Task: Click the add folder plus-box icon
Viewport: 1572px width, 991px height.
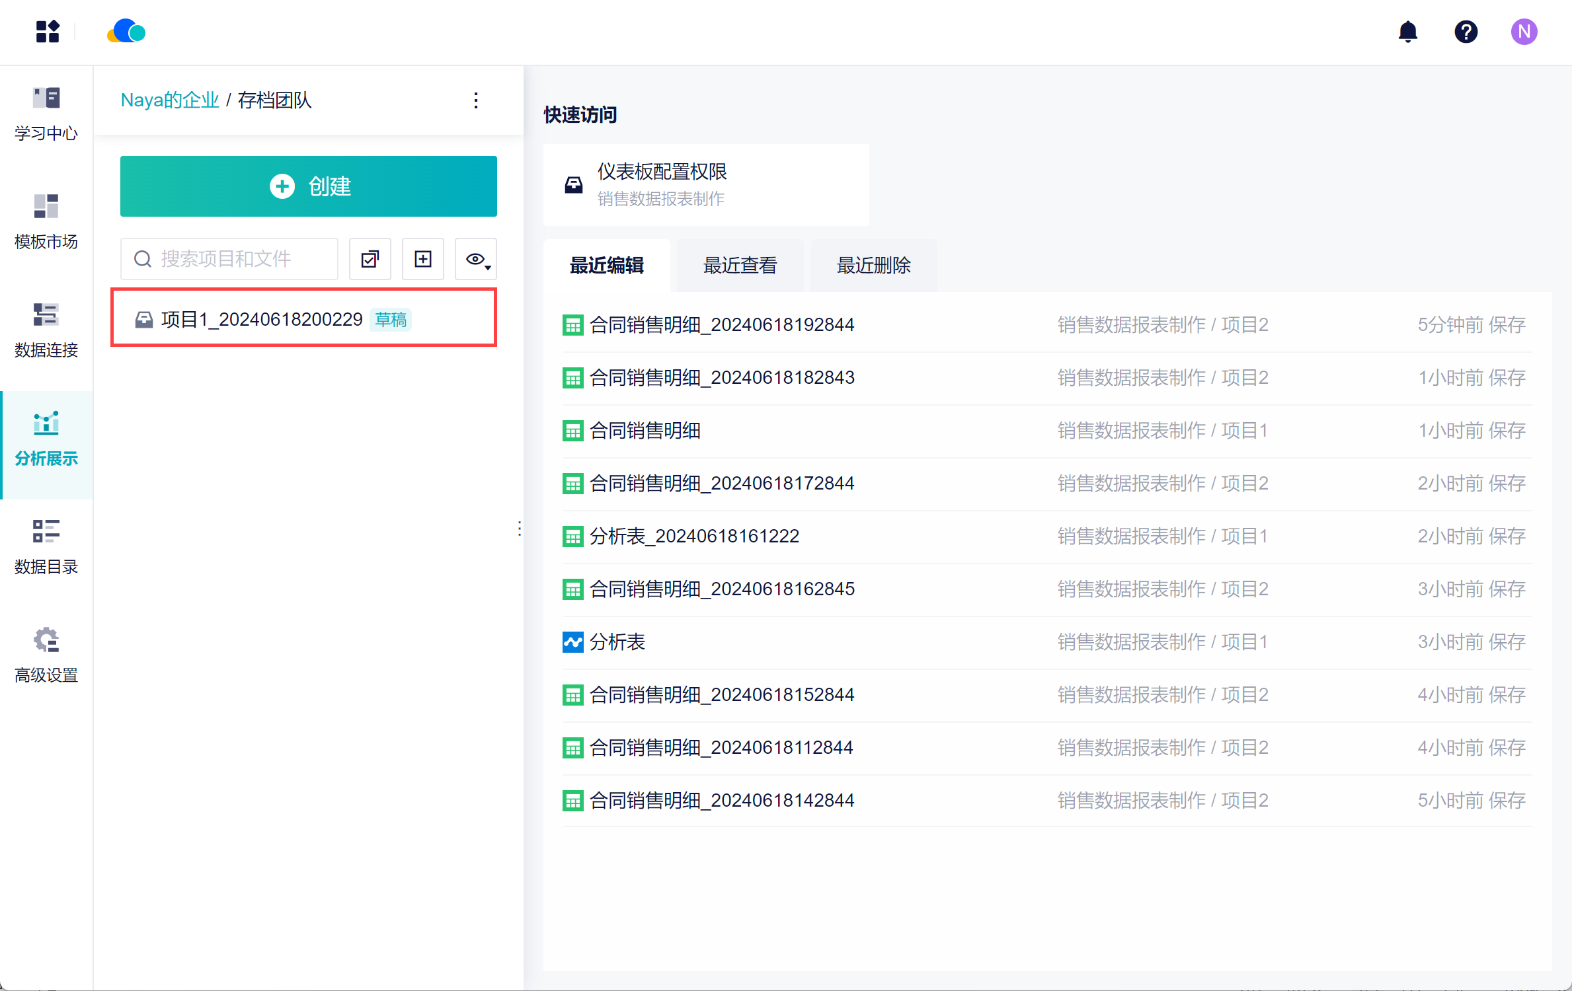Action: [423, 259]
